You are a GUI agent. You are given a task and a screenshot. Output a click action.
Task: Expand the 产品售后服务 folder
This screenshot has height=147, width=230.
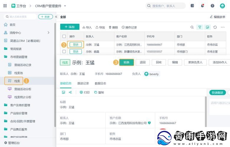click(x=19, y=129)
